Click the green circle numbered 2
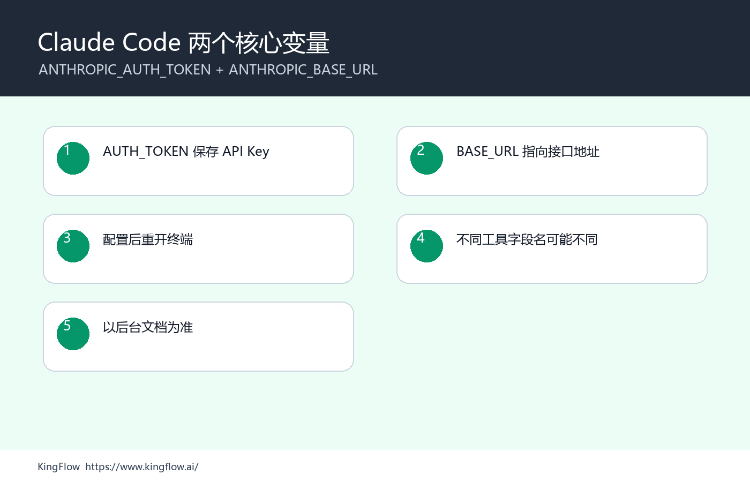Viewport: 750px width, 482px height. coord(426,158)
